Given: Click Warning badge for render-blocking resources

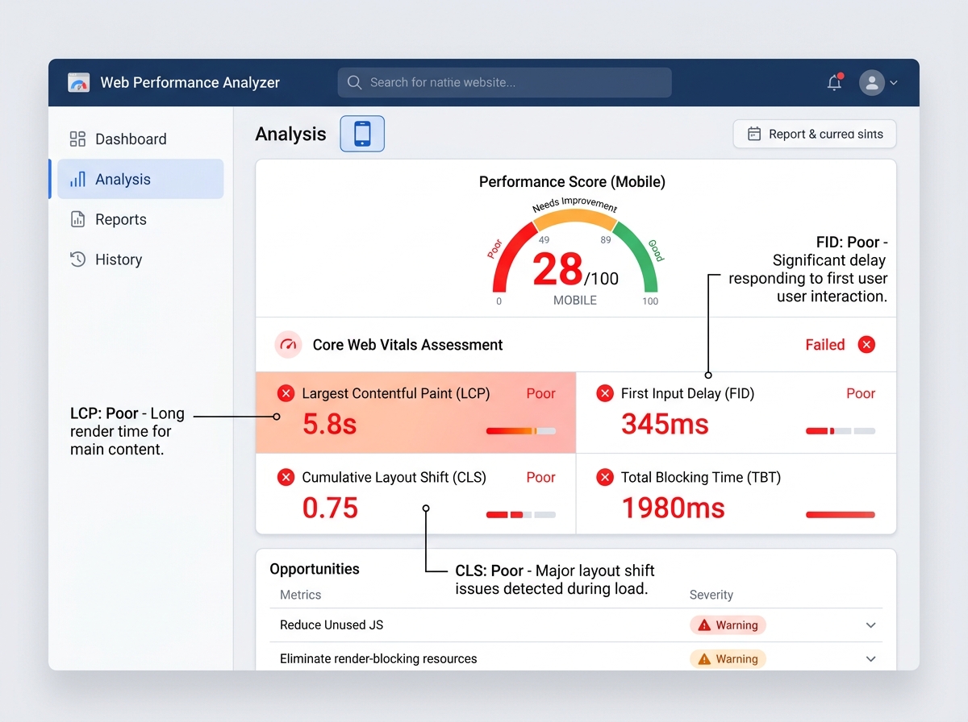Looking at the screenshot, I should [727, 658].
